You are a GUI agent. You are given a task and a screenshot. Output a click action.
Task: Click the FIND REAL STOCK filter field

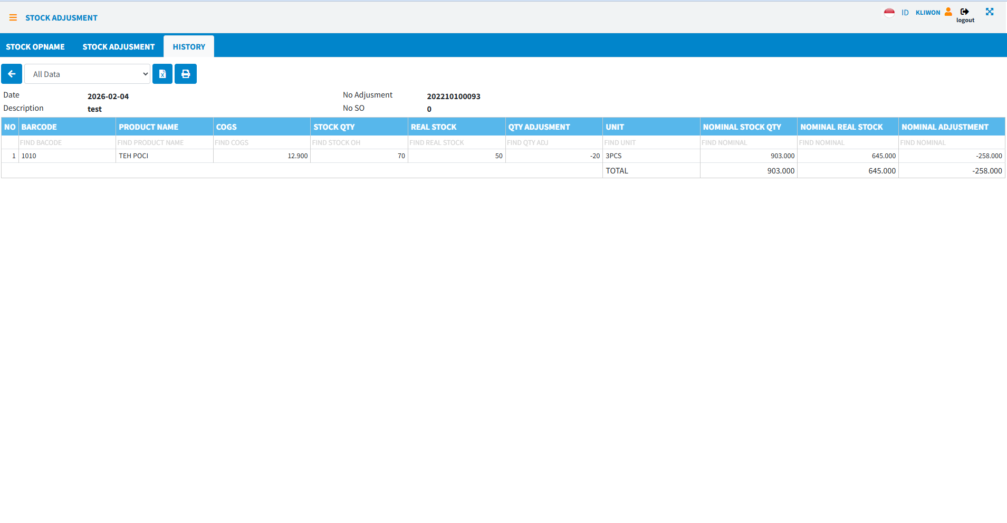pos(457,142)
